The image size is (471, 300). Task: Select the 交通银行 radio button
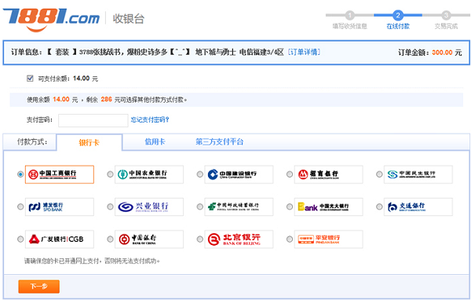click(379, 207)
